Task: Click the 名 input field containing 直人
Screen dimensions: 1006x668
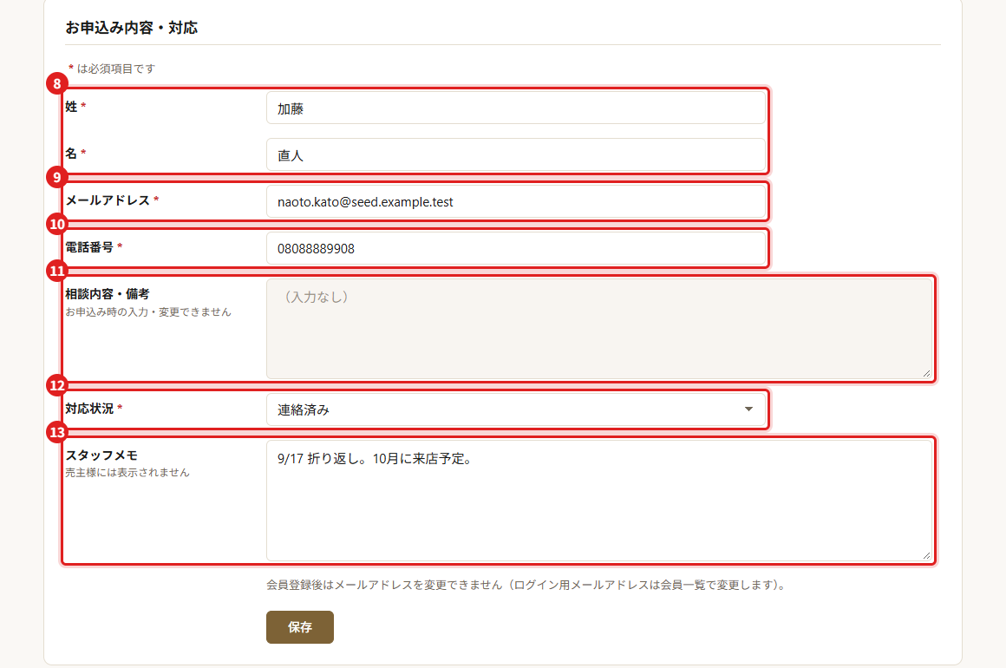Action: [x=516, y=154]
